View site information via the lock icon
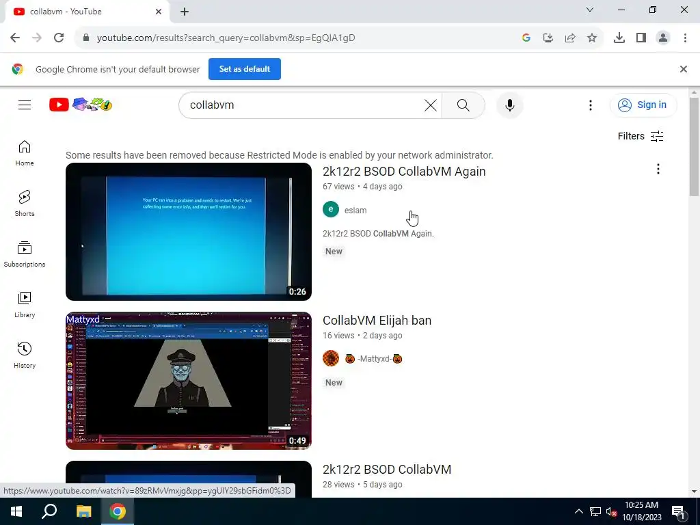The height and width of the screenshot is (525, 700). point(86,38)
